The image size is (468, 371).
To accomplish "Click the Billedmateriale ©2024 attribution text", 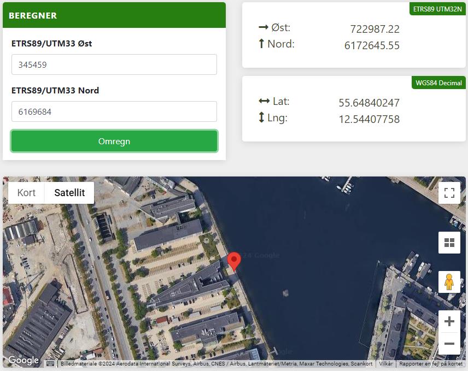I will [217, 363].
